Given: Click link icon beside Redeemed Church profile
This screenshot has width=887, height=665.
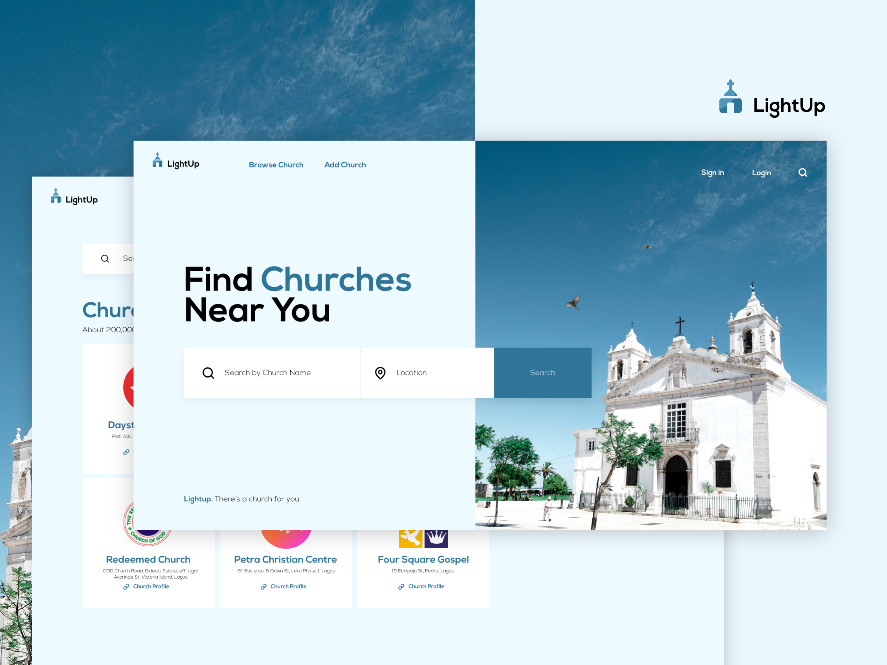Looking at the screenshot, I should 126,586.
